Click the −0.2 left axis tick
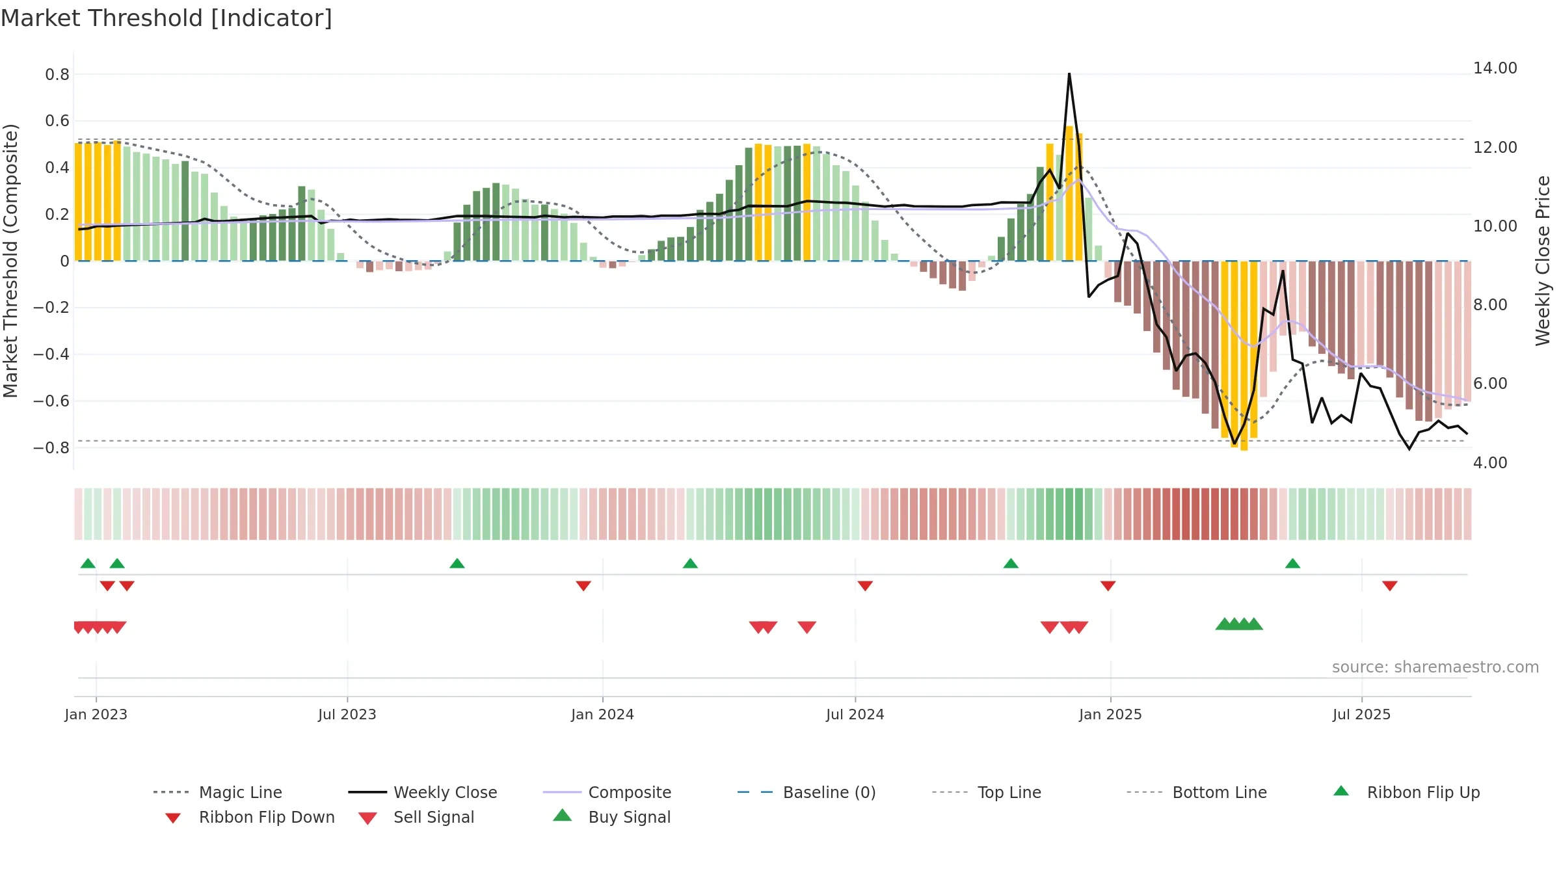 click(51, 308)
